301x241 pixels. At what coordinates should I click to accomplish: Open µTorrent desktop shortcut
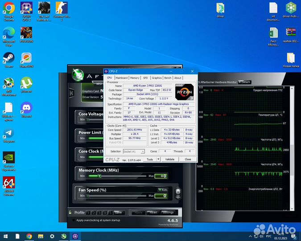pos(26,85)
